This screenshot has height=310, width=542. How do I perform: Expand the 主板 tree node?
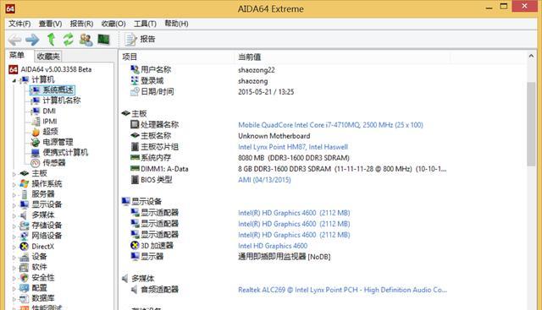coord(14,174)
